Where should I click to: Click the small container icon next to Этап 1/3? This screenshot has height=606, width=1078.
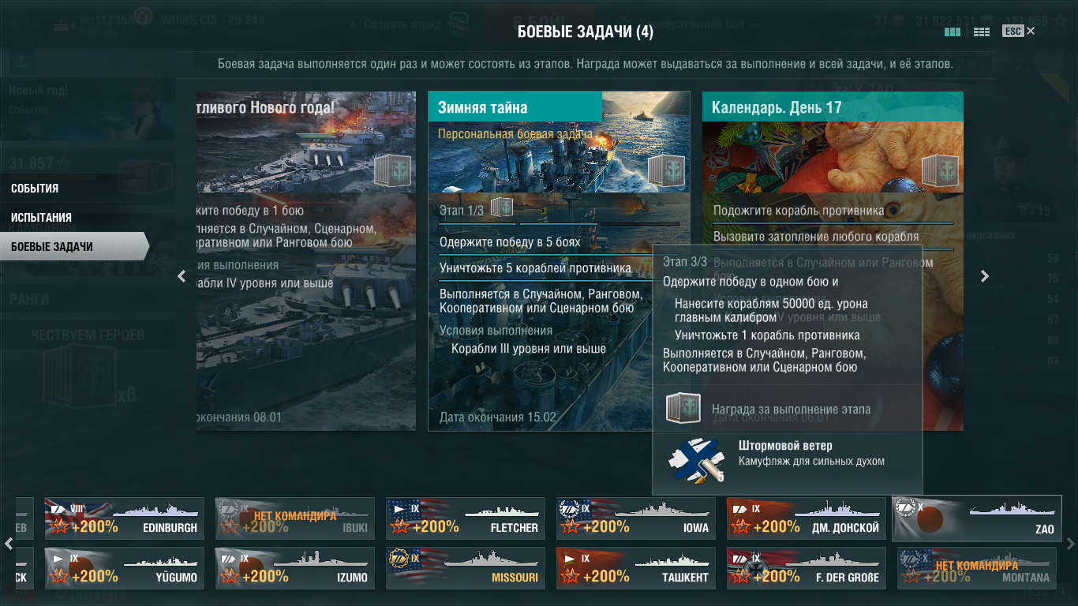point(502,208)
